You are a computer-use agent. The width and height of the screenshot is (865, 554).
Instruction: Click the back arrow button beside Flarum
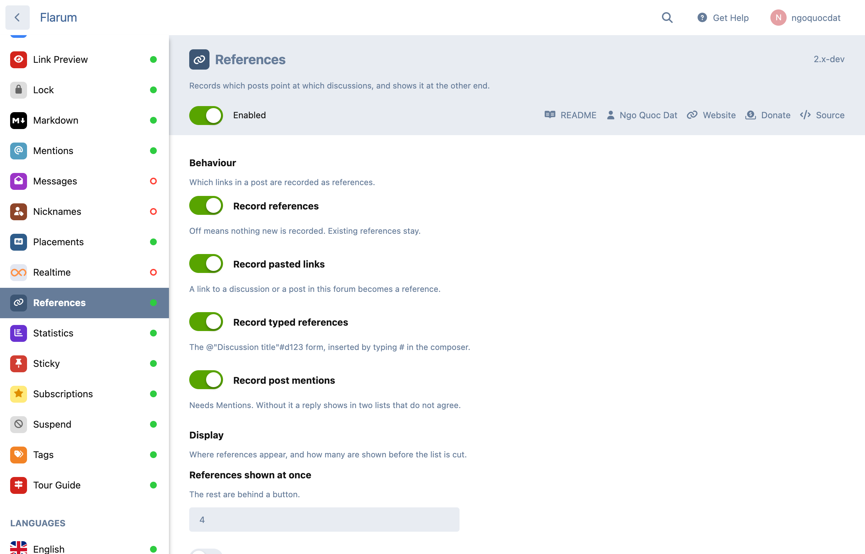point(17,17)
